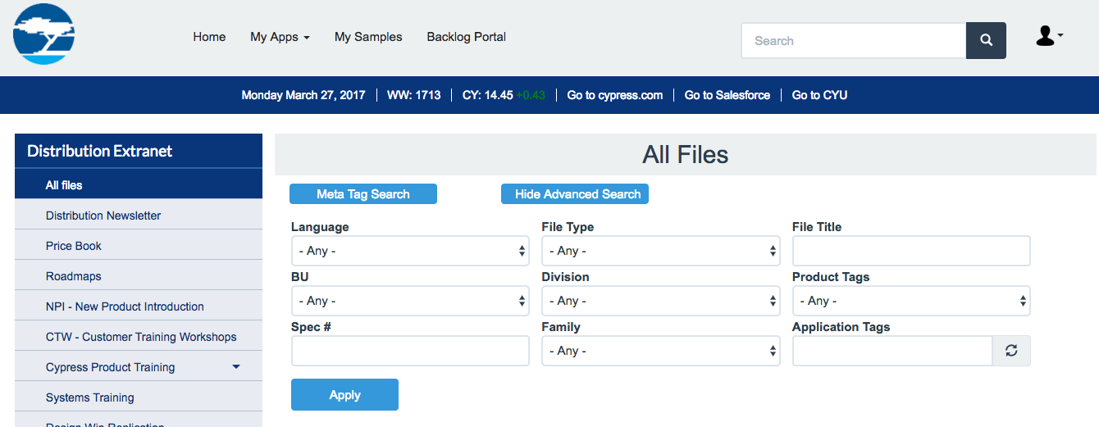Open the My Apps dropdown menu
The image size is (1099, 427).
click(280, 37)
